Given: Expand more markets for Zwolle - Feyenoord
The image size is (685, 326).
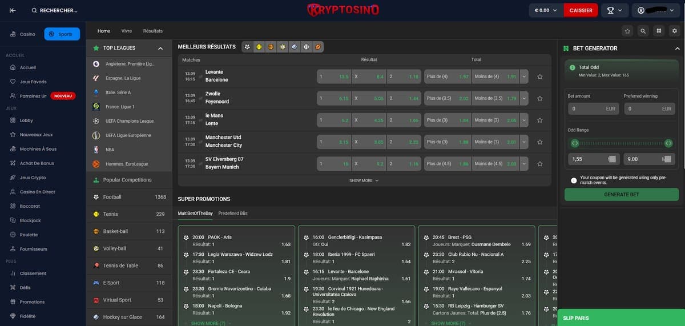Looking at the screenshot, I should [524, 98].
